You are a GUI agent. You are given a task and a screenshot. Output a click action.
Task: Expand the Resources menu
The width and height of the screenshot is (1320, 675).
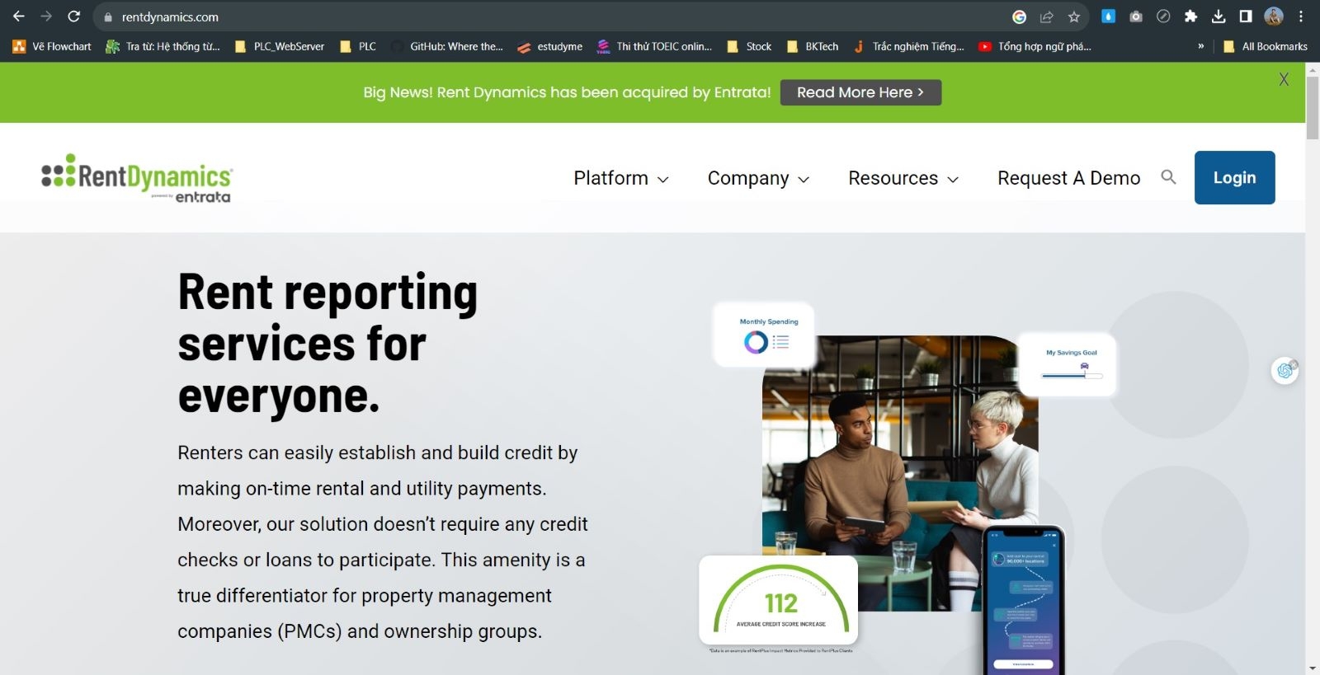click(x=903, y=178)
